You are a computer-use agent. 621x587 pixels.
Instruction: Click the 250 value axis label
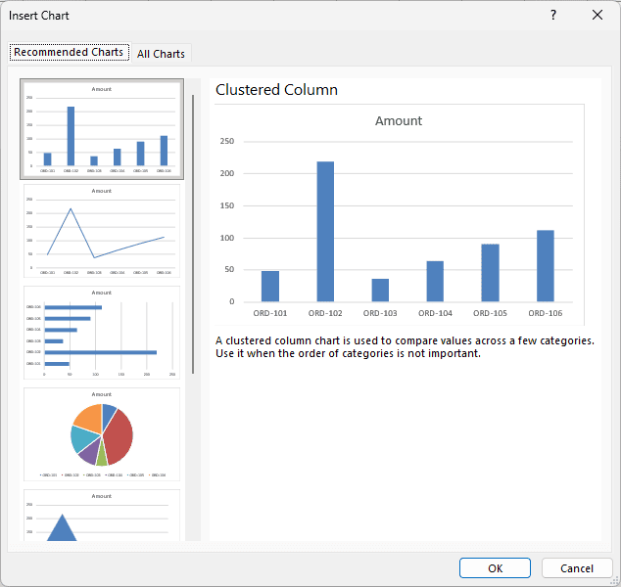[227, 141]
